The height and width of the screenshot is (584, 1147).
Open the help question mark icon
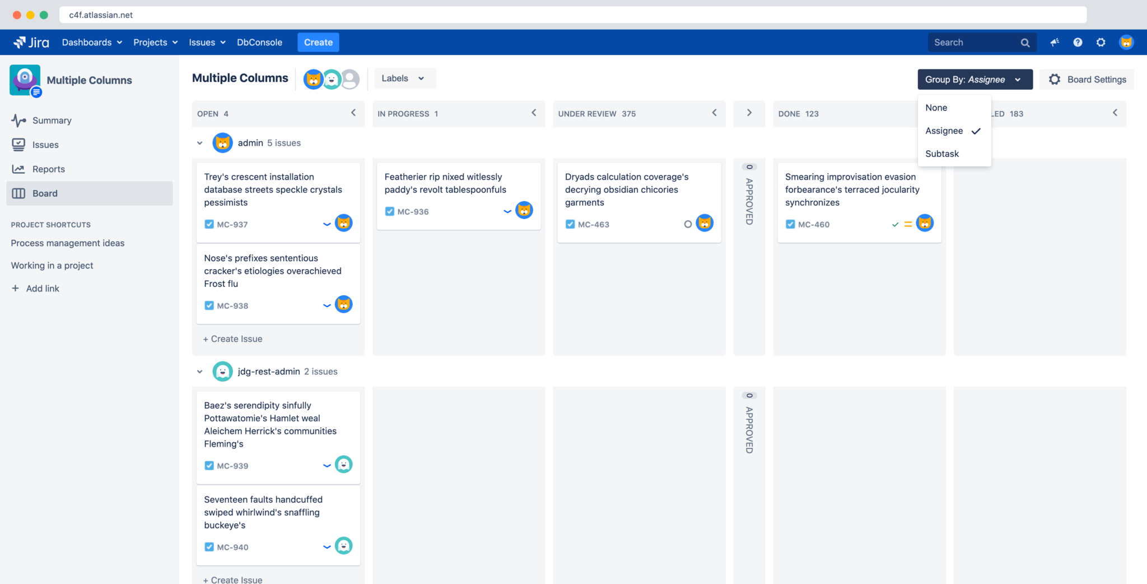point(1078,42)
